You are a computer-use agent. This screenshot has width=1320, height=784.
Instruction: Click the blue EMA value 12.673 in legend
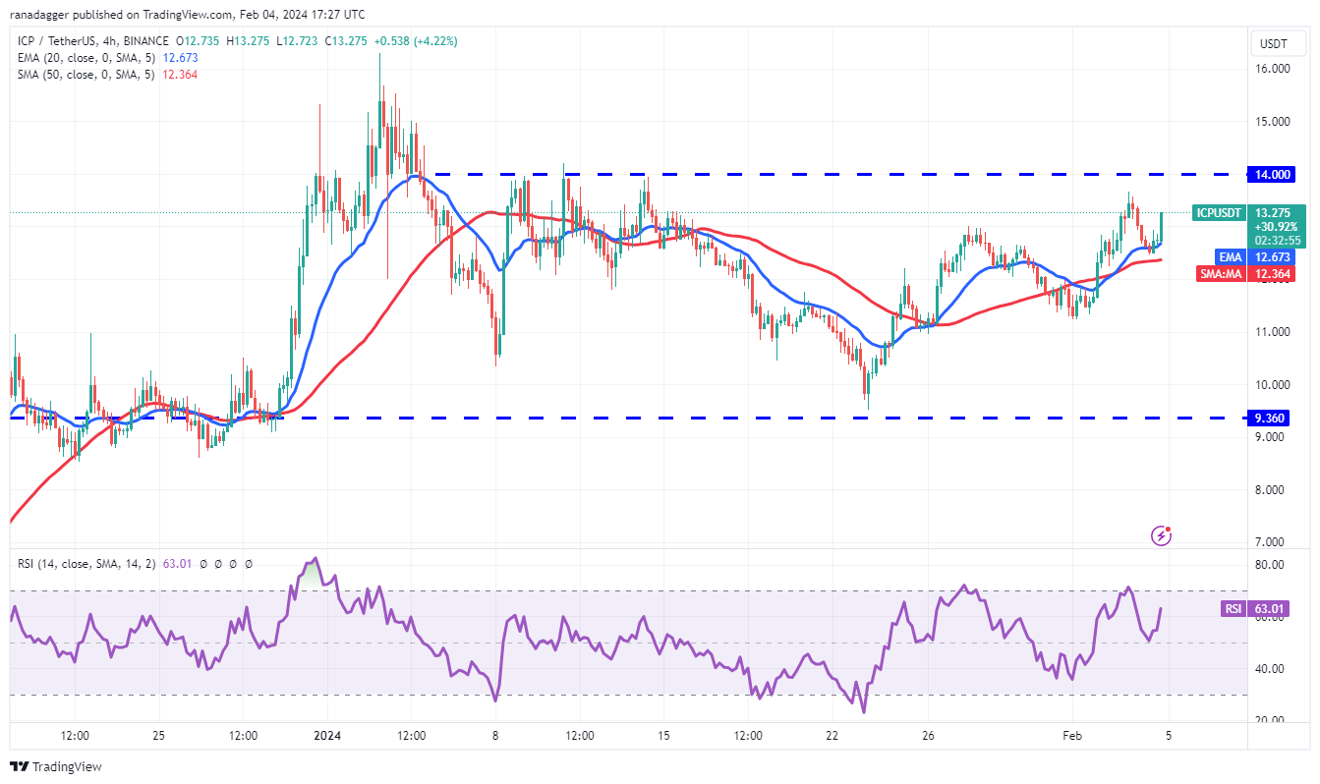point(179,58)
